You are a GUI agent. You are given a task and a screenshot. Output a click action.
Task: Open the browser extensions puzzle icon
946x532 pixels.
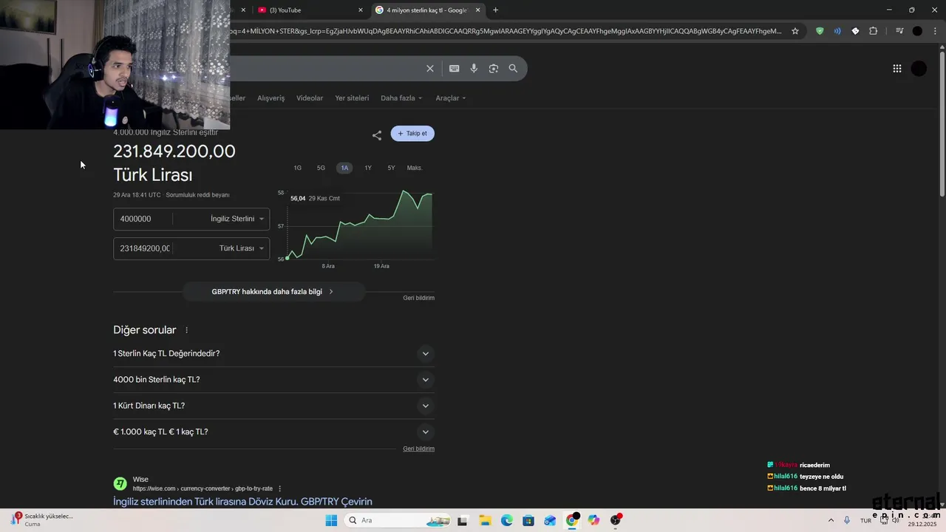873,31
